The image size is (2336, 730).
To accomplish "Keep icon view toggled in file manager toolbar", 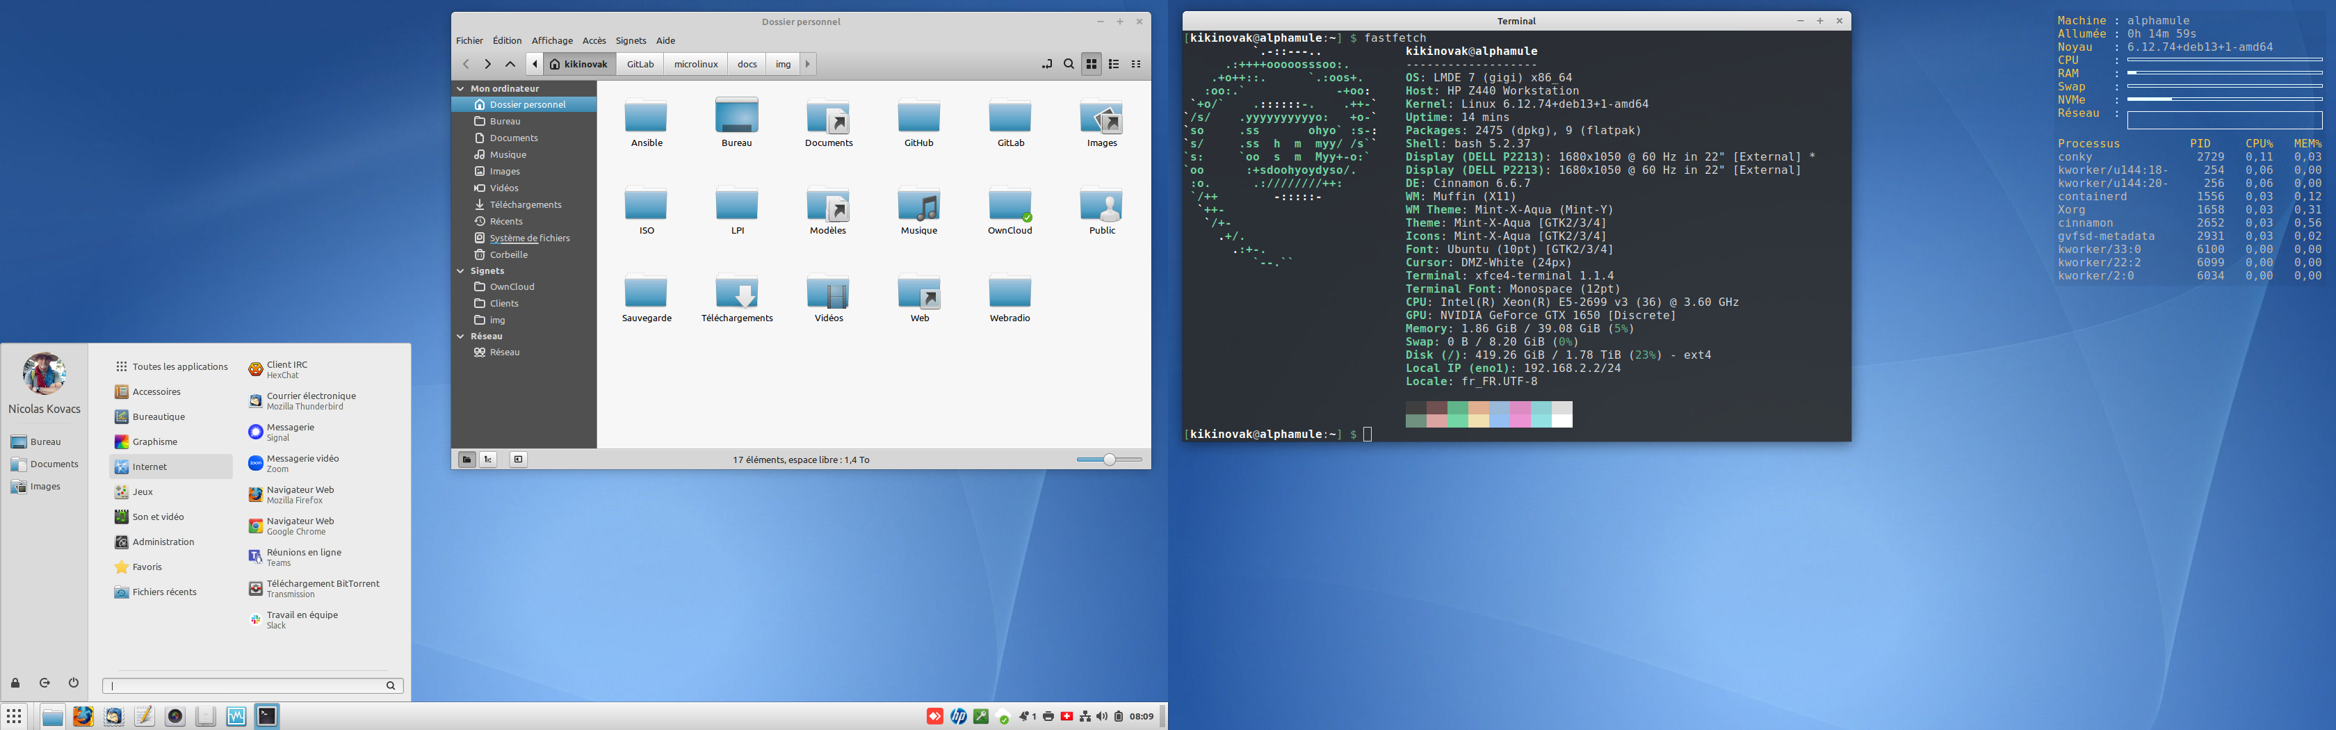I will [x=1092, y=63].
